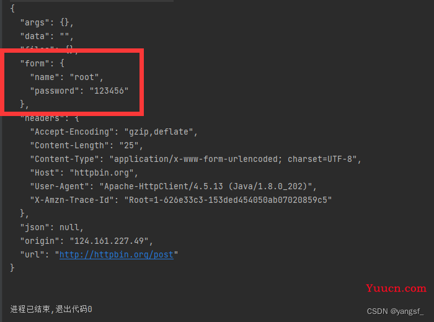Click the Content-Type header value
The image size is (434, 322).
(x=232, y=159)
